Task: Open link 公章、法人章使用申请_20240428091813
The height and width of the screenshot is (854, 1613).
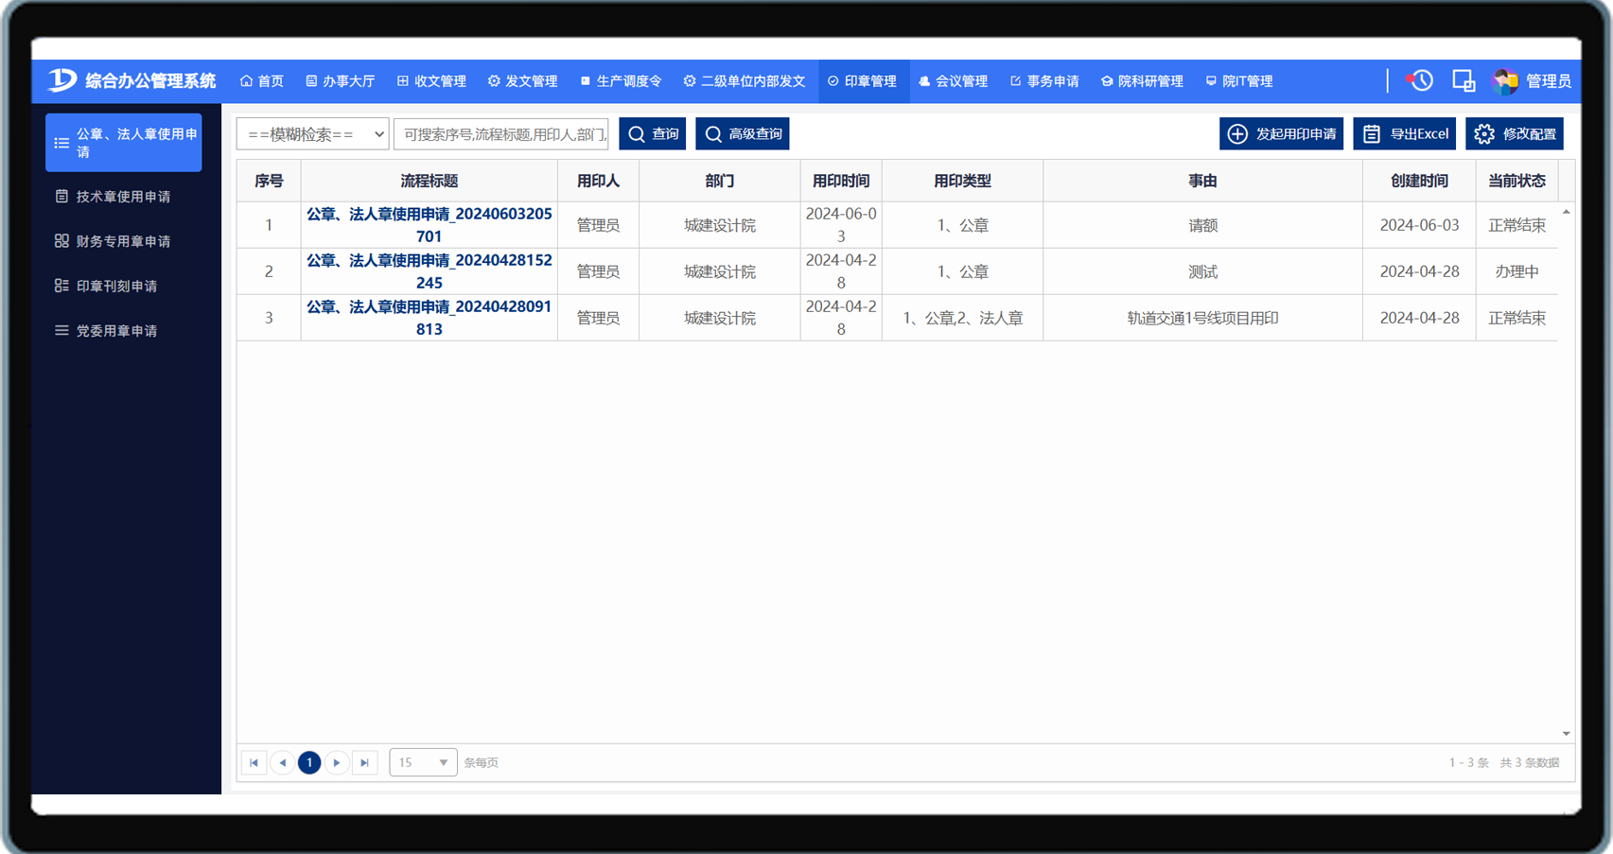Action: tap(430, 318)
